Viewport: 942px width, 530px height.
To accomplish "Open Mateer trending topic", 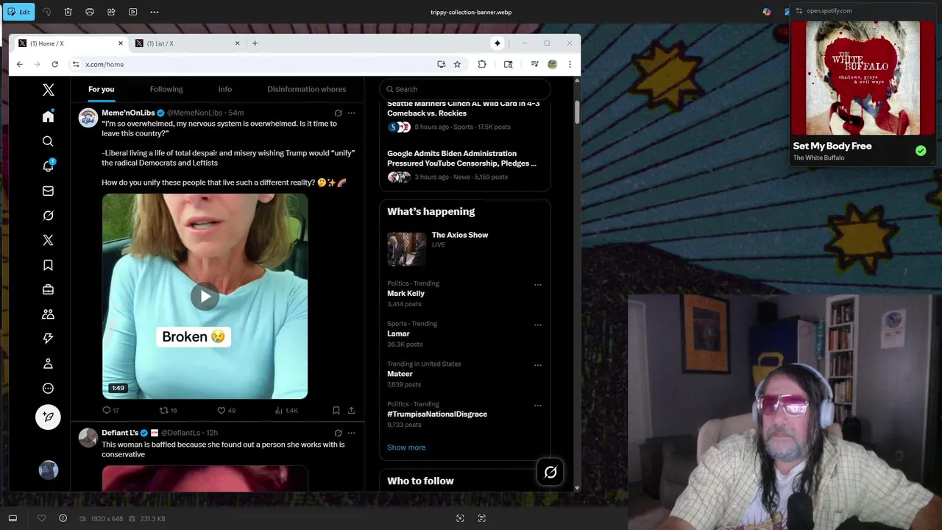I will [400, 374].
